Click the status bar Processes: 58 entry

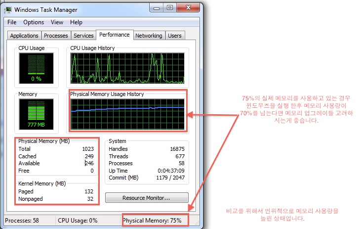coord(22,221)
